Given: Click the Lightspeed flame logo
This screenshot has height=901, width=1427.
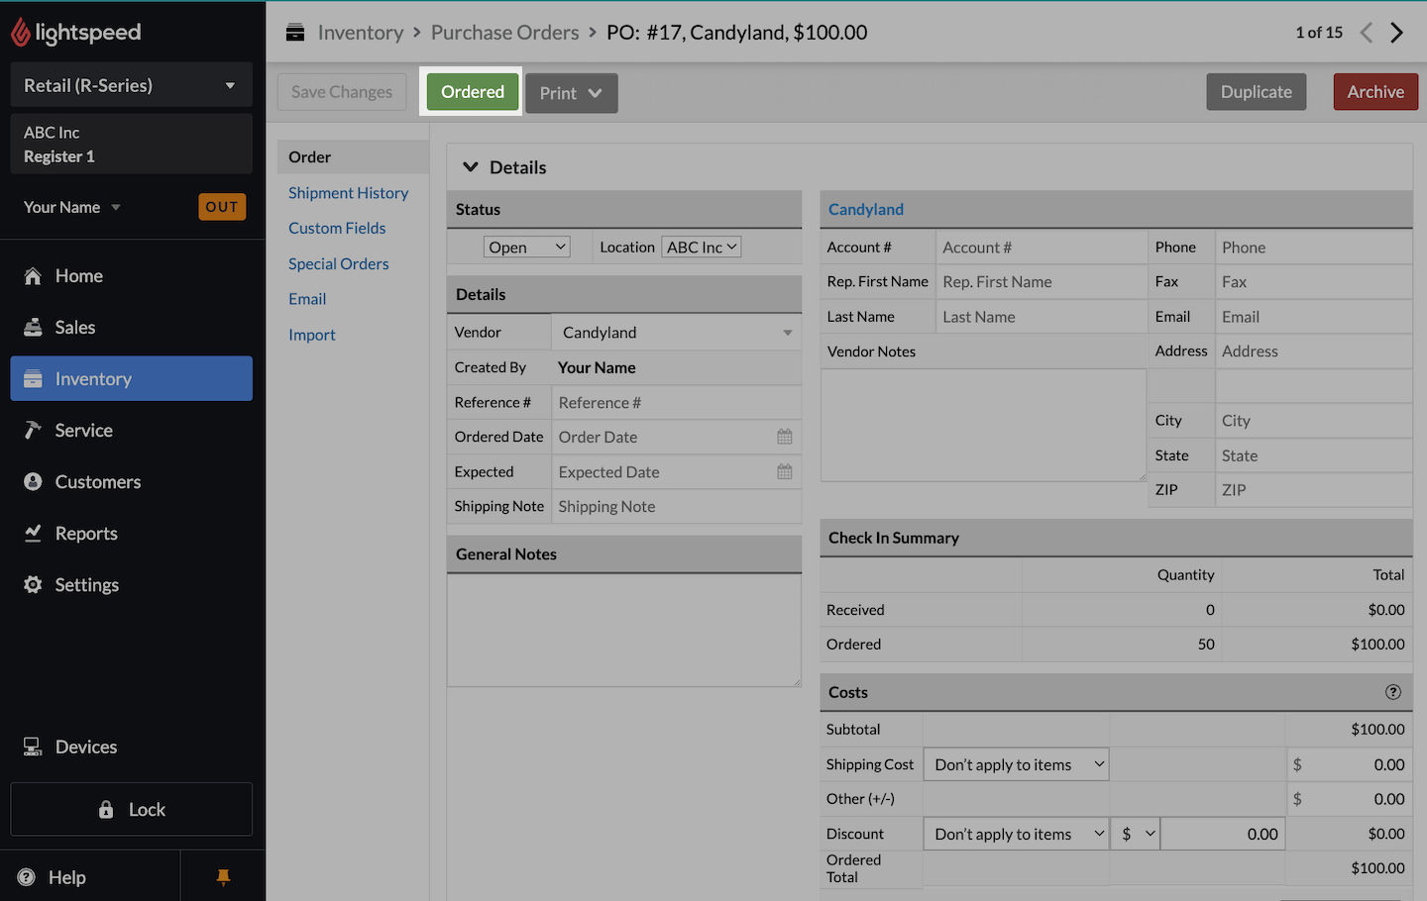Looking at the screenshot, I should (x=21, y=33).
